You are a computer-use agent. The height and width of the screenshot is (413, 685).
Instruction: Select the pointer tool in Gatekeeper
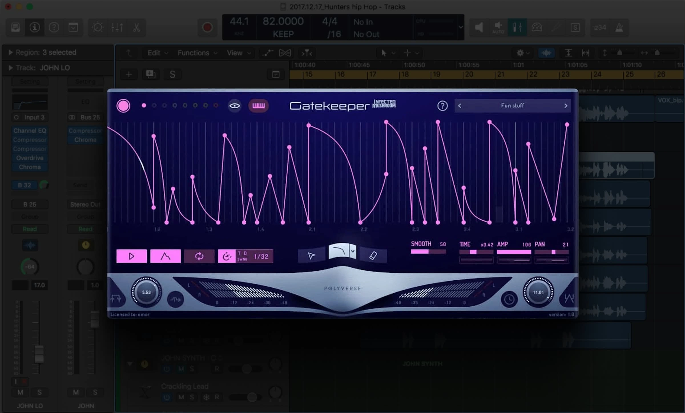[x=311, y=256]
